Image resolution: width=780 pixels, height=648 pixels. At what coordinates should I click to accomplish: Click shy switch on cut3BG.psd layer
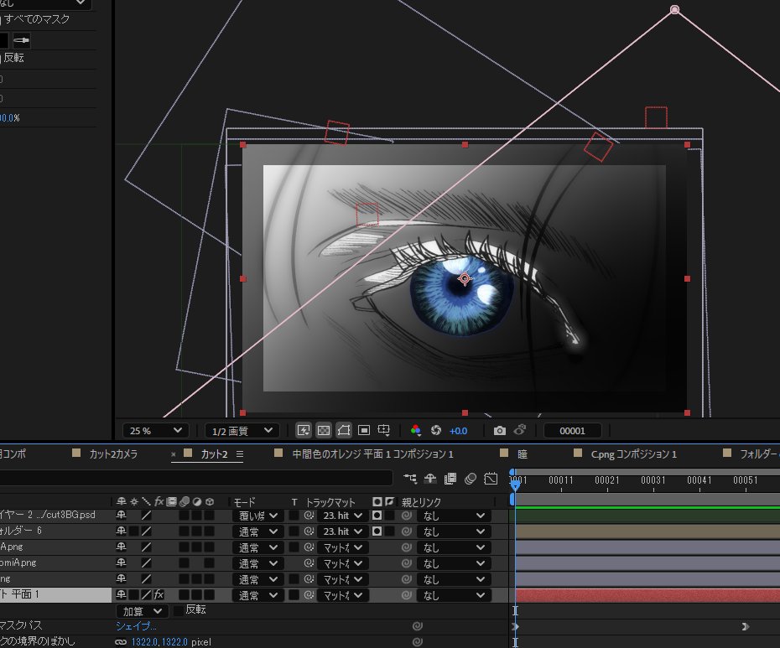tap(121, 516)
